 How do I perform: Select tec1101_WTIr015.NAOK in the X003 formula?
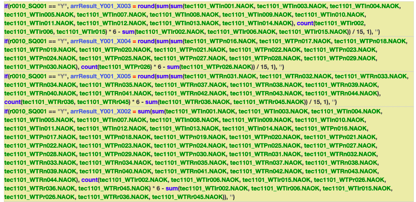pos(313,32)
